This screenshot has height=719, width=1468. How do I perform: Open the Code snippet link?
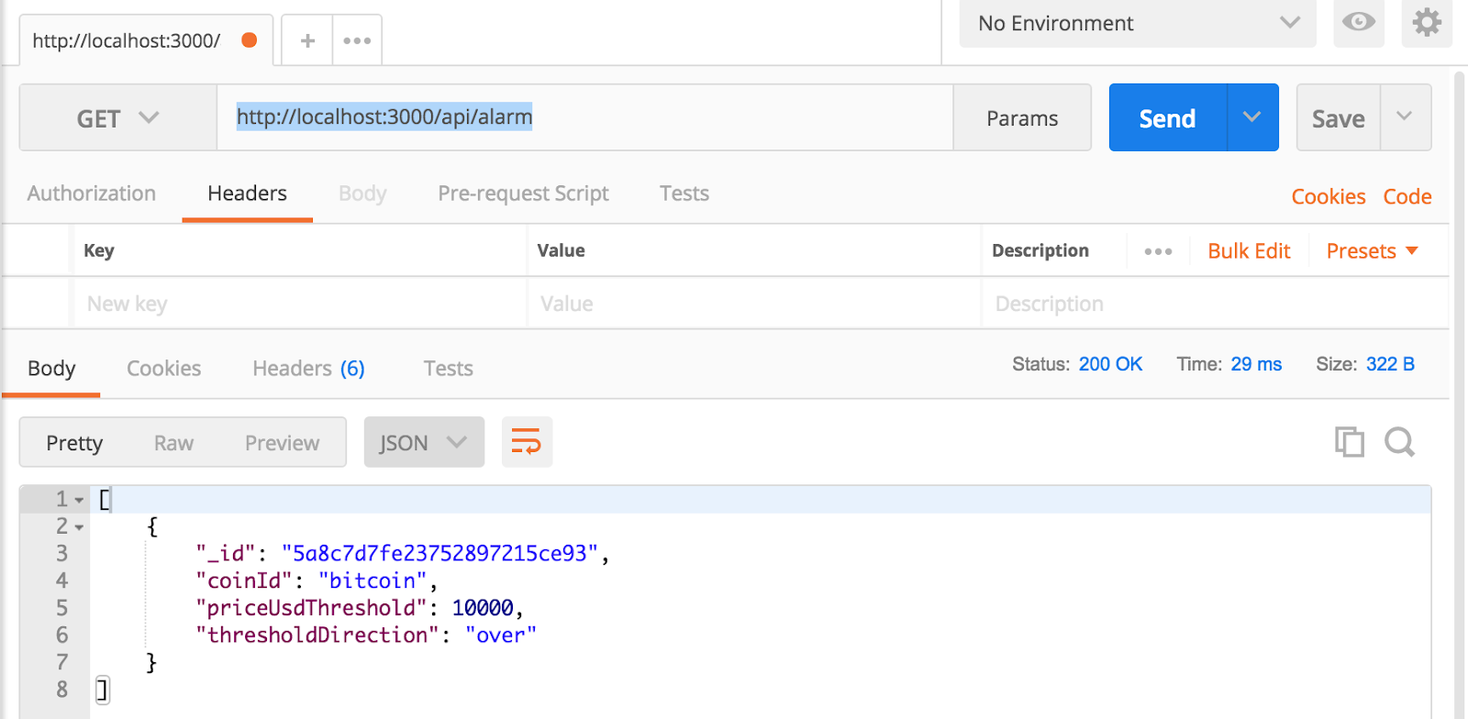[1407, 196]
